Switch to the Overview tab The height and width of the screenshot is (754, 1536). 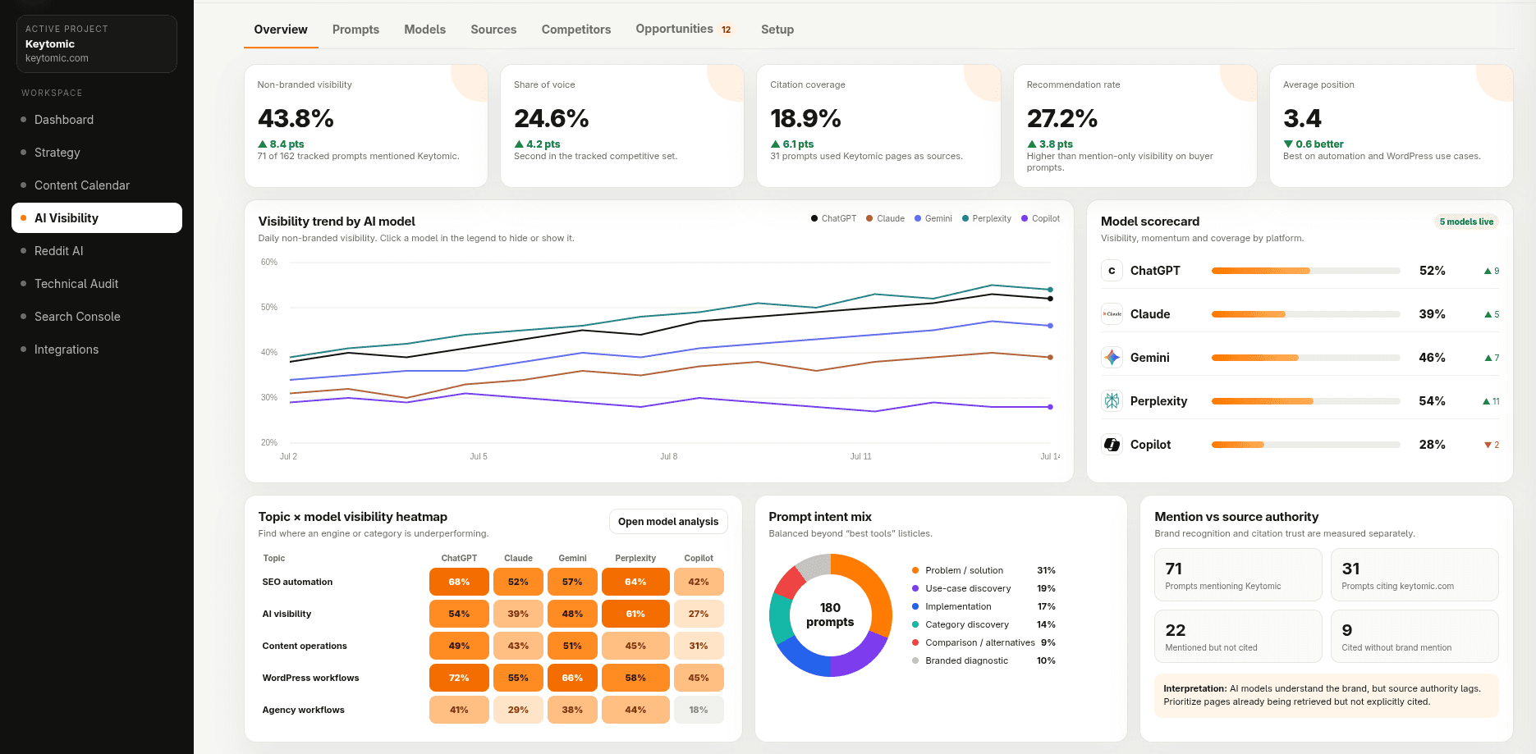click(x=281, y=30)
